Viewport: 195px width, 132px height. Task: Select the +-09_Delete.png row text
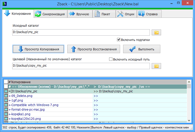[x=20, y=96]
